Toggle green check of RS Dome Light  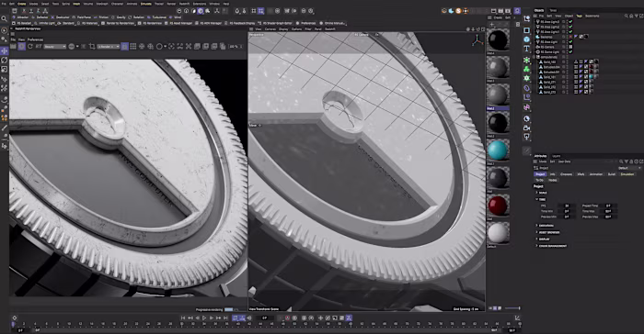(x=570, y=52)
